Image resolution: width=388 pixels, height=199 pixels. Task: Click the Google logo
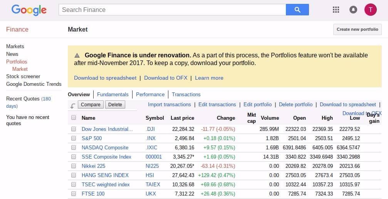tap(29, 10)
